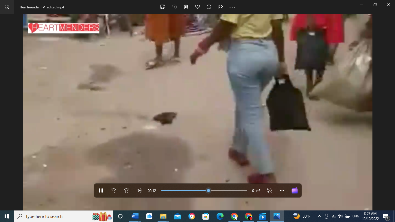Open weather widget showing 33°F
This screenshot has width=395, height=222.
(x=302, y=216)
